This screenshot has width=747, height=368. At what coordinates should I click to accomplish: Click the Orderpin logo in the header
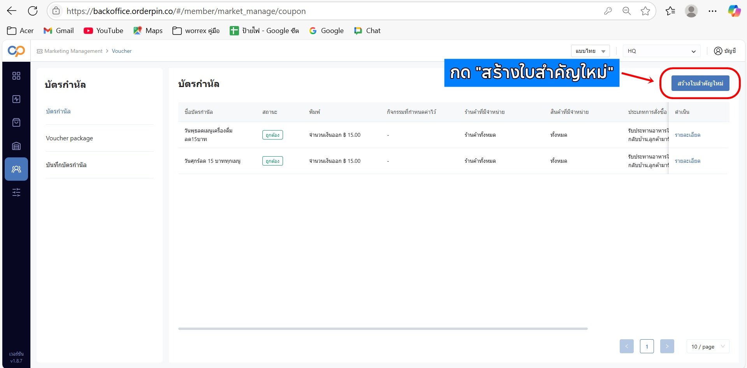click(x=16, y=51)
